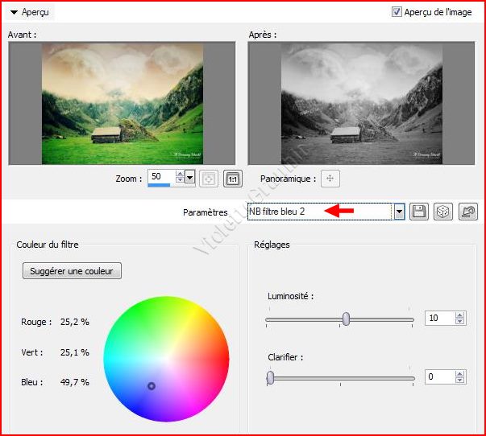The height and width of the screenshot is (436, 486).
Task: Toggle the Aperçu de l'image checkbox
Action: [x=397, y=12]
